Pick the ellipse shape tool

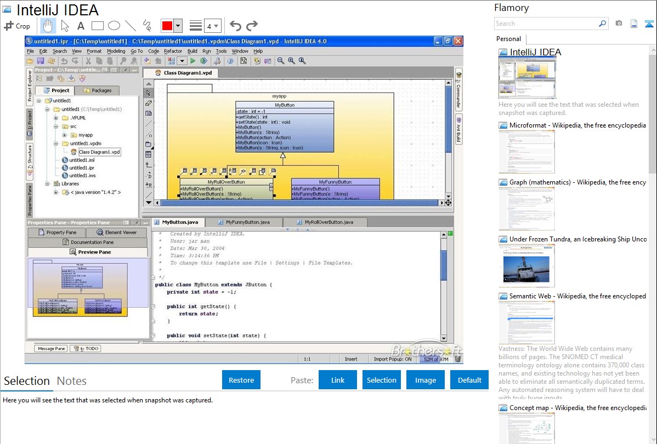tap(114, 26)
